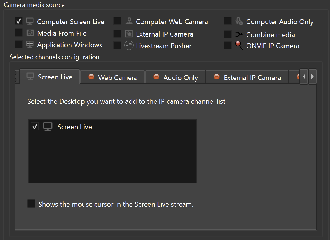The height and width of the screenshot is (240, 330).
Task: Open the Audio Only tab
Action: point(175,77)
